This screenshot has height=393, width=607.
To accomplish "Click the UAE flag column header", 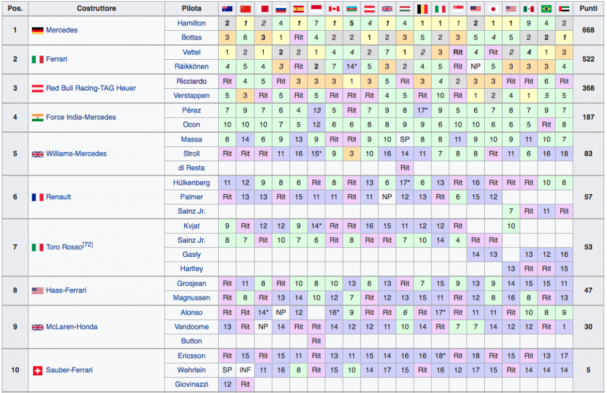I will coord(564,8).
